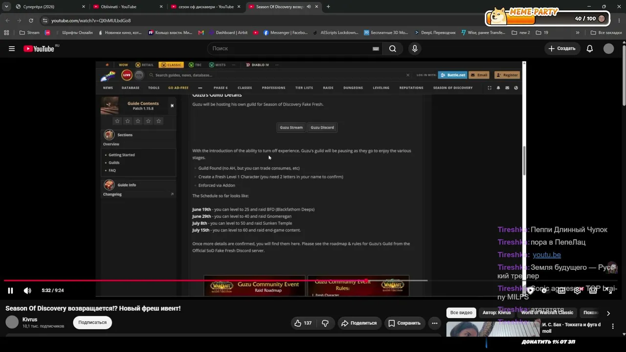Switch to the Oblivinati - YouTube tab
This screenshot has width=626, height=352.
coord(128,7)
